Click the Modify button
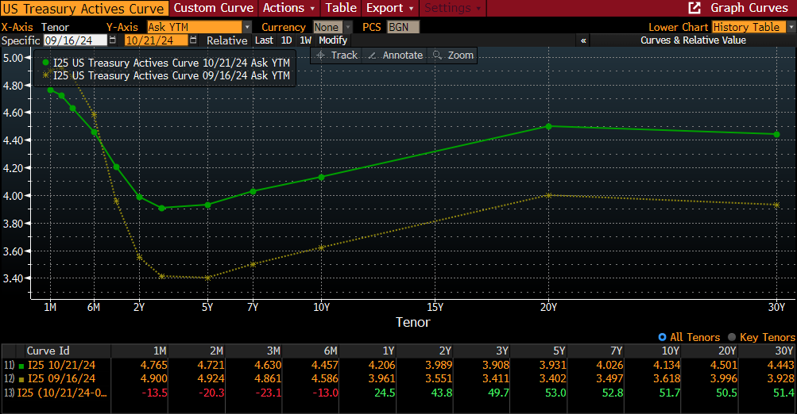 pyautogui.click(x=333, y=40)
